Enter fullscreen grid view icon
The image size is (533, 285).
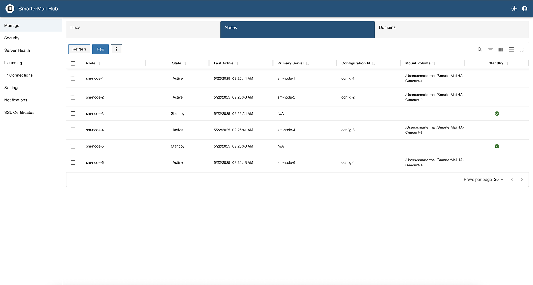click(x=522, y=50)
